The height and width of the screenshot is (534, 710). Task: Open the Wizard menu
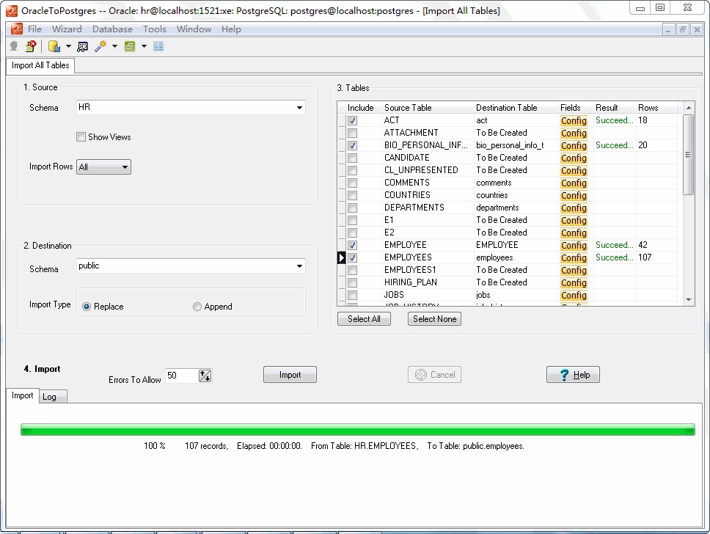click(67, 29)
